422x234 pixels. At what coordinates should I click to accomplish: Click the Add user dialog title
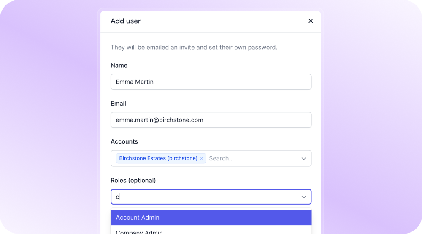pyautogui.click(x=125, y=21)
